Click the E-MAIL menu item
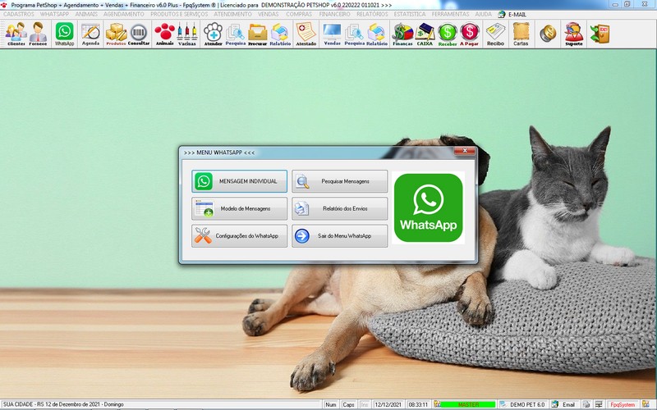 point(512,14)
